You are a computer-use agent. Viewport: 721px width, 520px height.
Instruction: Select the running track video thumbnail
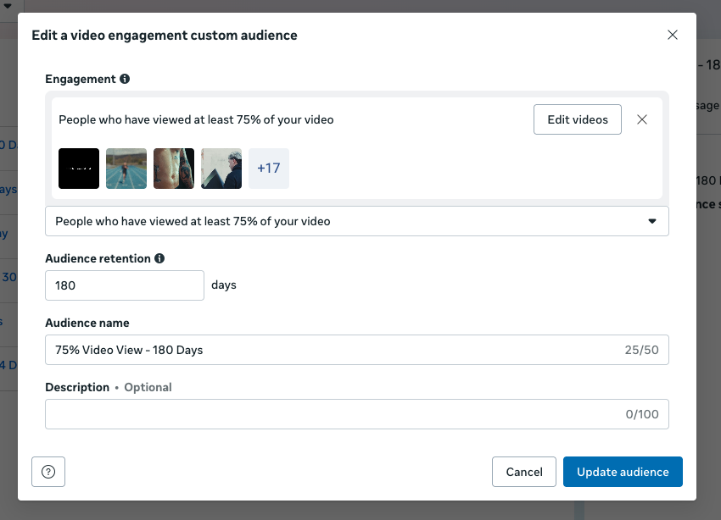(x=126, y=169)
